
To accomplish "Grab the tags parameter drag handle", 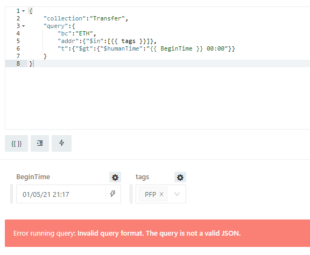I will pyautogui.click(x=131, y=194).
